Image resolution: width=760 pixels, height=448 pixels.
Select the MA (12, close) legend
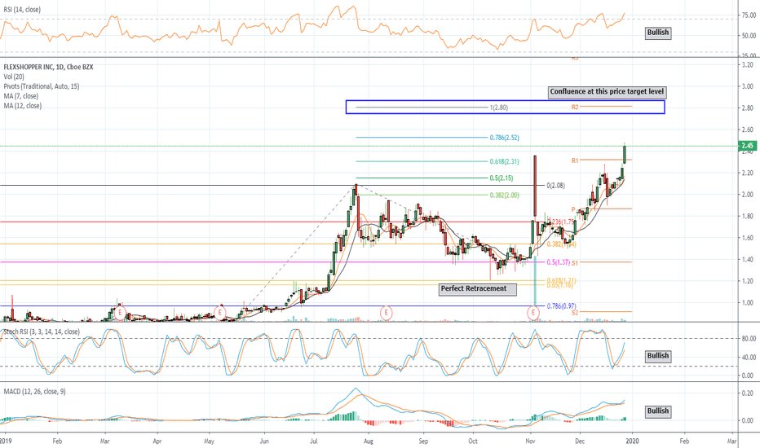tap(22, 106)
